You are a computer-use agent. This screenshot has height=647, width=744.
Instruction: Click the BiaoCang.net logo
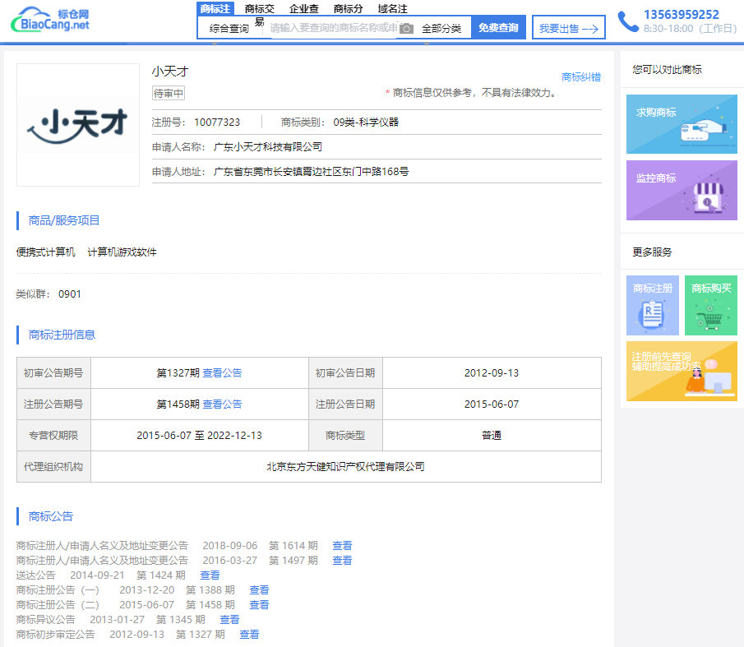click(50, 20)
